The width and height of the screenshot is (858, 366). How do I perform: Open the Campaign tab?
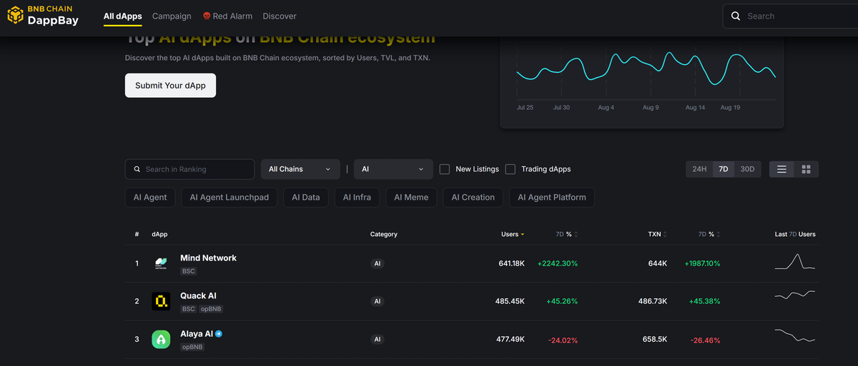[172, 16]
